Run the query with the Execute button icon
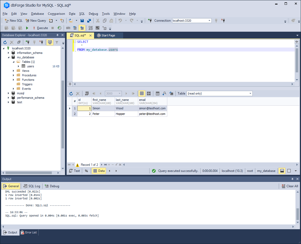This screenshot has width=301, height=244. point(27,28)
